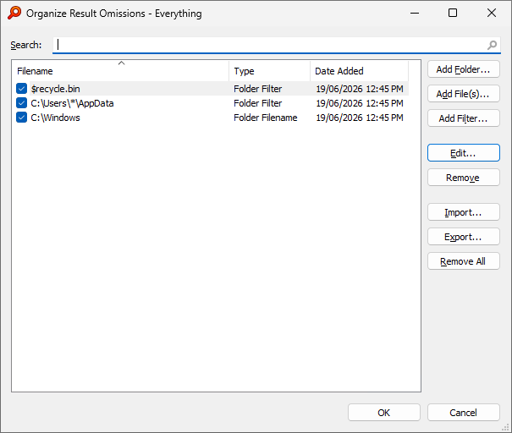Click the Remove All button
This screenshot has height=433, width=512.
pos(464,261)
